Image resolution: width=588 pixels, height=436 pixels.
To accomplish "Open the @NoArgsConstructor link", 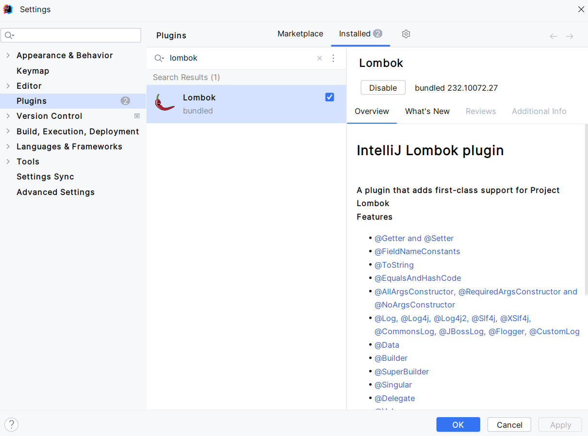I will pos(415,305).
